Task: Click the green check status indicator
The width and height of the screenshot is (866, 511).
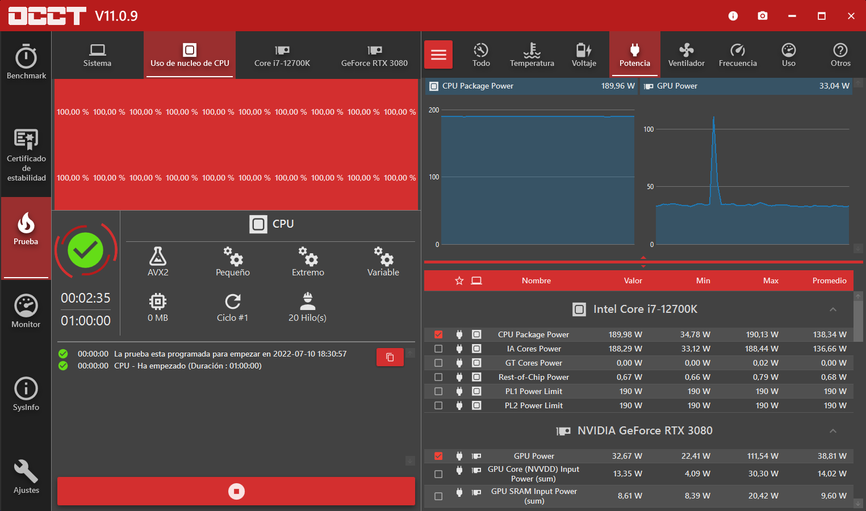Action: [86, 250]
